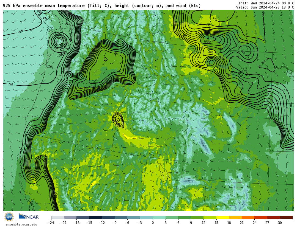Click the 730 height contour label
Image resolution: width=297 pixels, height=228 pixels.
coord(215,19)
